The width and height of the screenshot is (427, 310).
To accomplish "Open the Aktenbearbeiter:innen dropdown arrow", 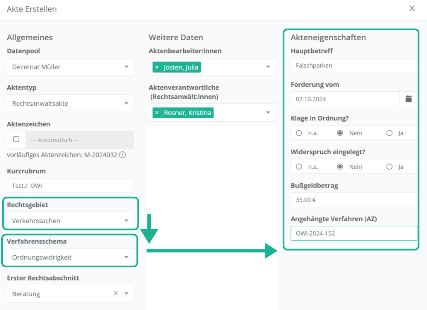I will (x=268, y=67).
